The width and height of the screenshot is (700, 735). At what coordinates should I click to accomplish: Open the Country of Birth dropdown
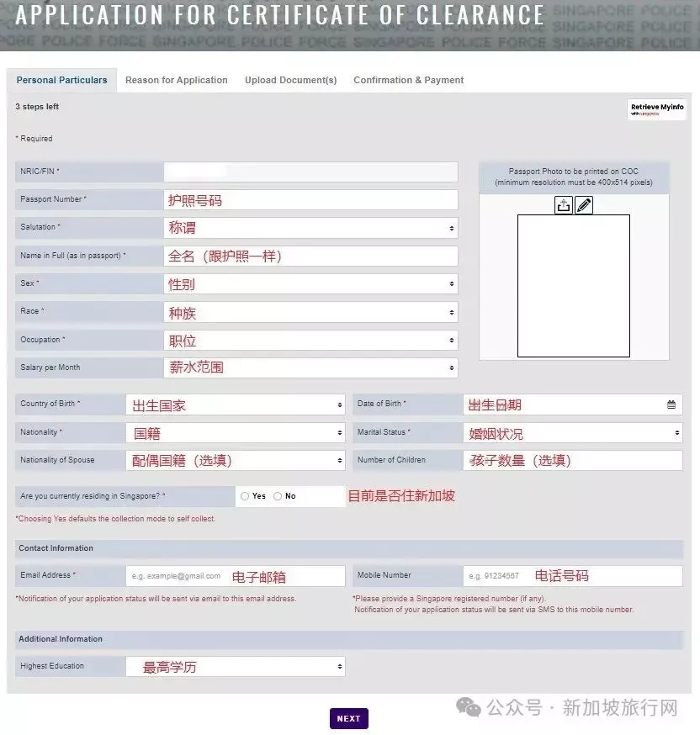(236, 405)
